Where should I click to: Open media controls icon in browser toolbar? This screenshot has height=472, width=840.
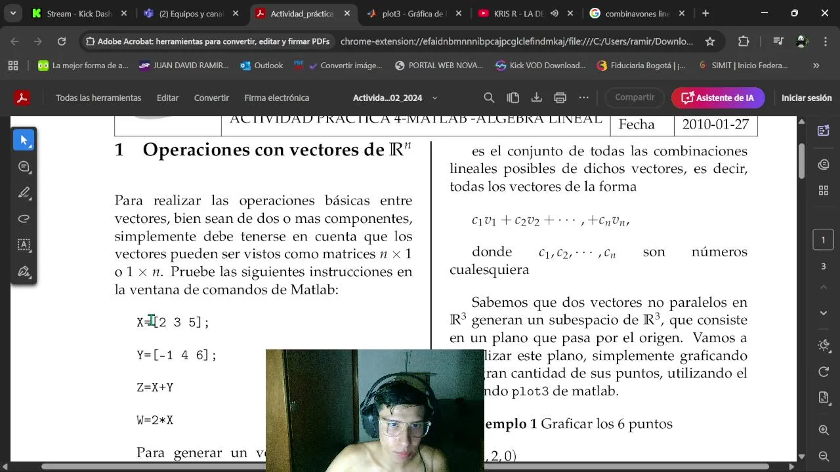(778, 41)
